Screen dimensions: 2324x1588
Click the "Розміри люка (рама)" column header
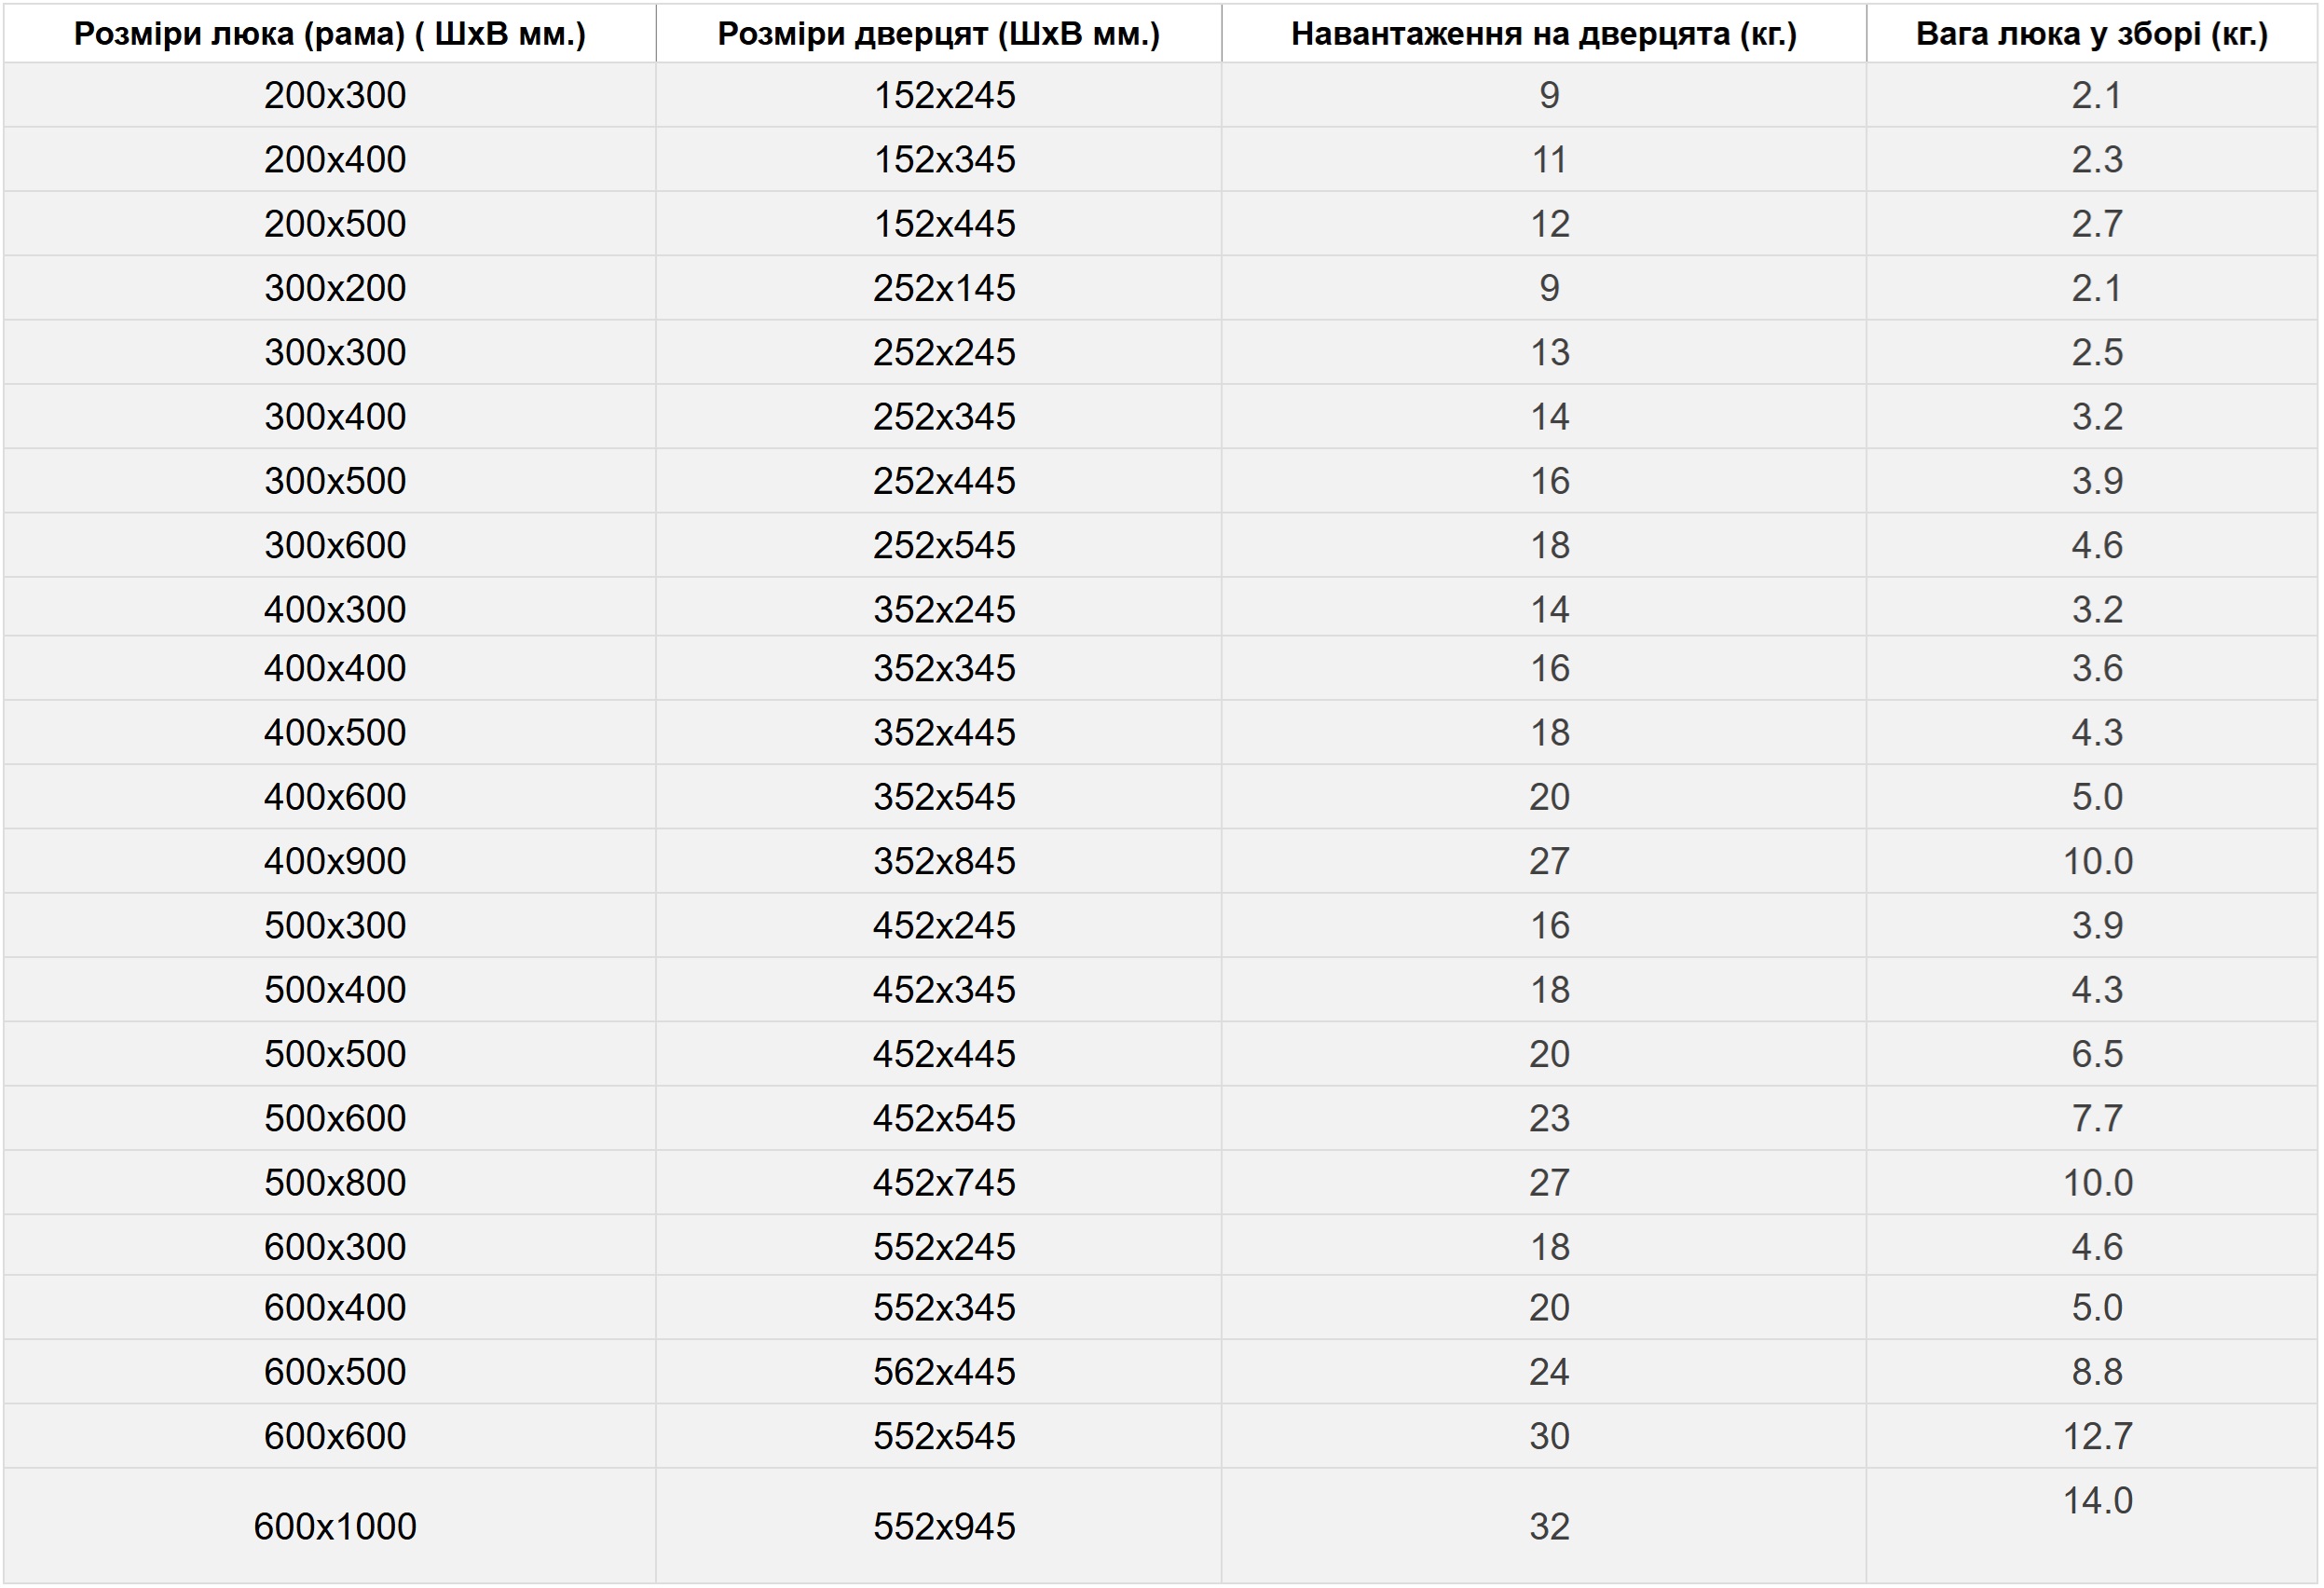click(x=329, y=34)
